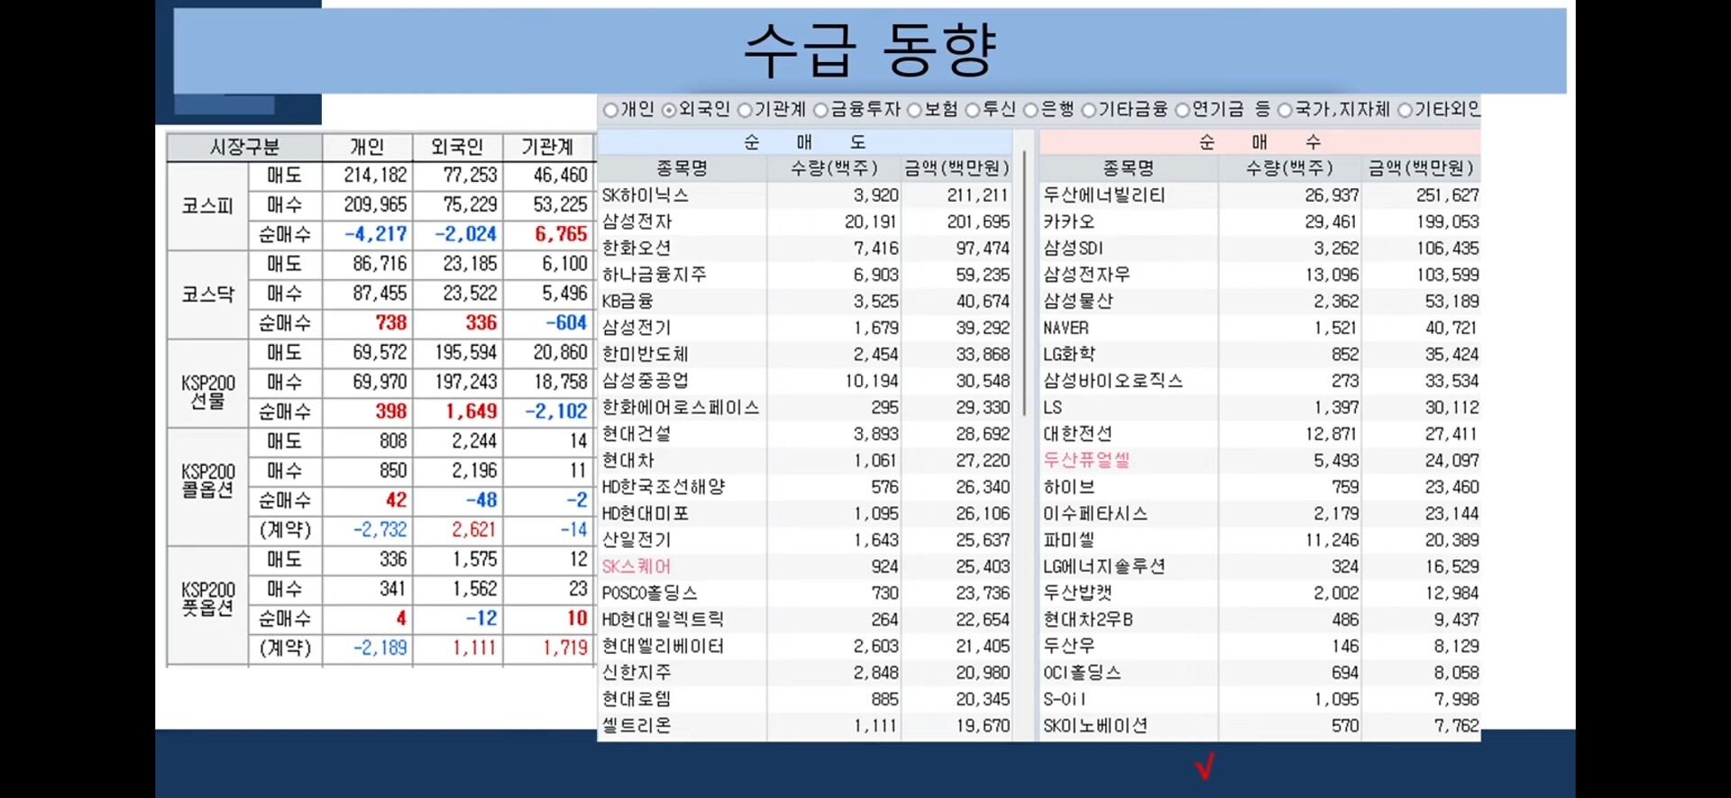Choose the 은행 radio button
1731x798 pixels.
[1030, 110]
